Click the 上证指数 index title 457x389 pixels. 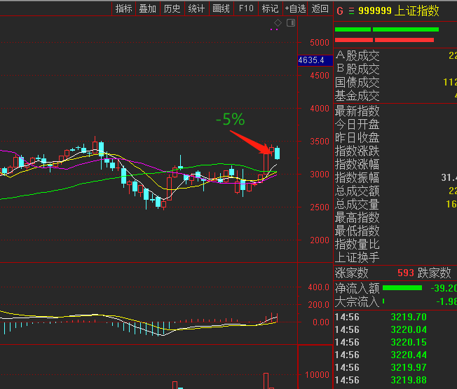[417, 11]
